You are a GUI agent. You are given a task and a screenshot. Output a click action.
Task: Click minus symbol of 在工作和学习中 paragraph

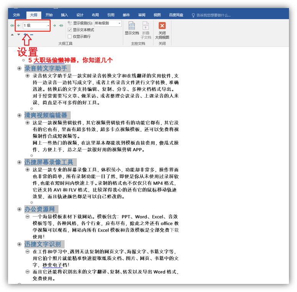pos(28,252)
